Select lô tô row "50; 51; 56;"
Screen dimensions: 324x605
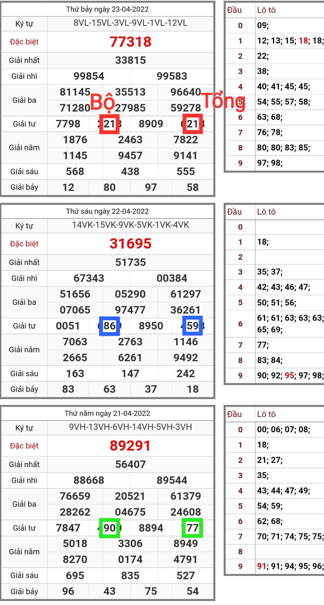point(277,302)
